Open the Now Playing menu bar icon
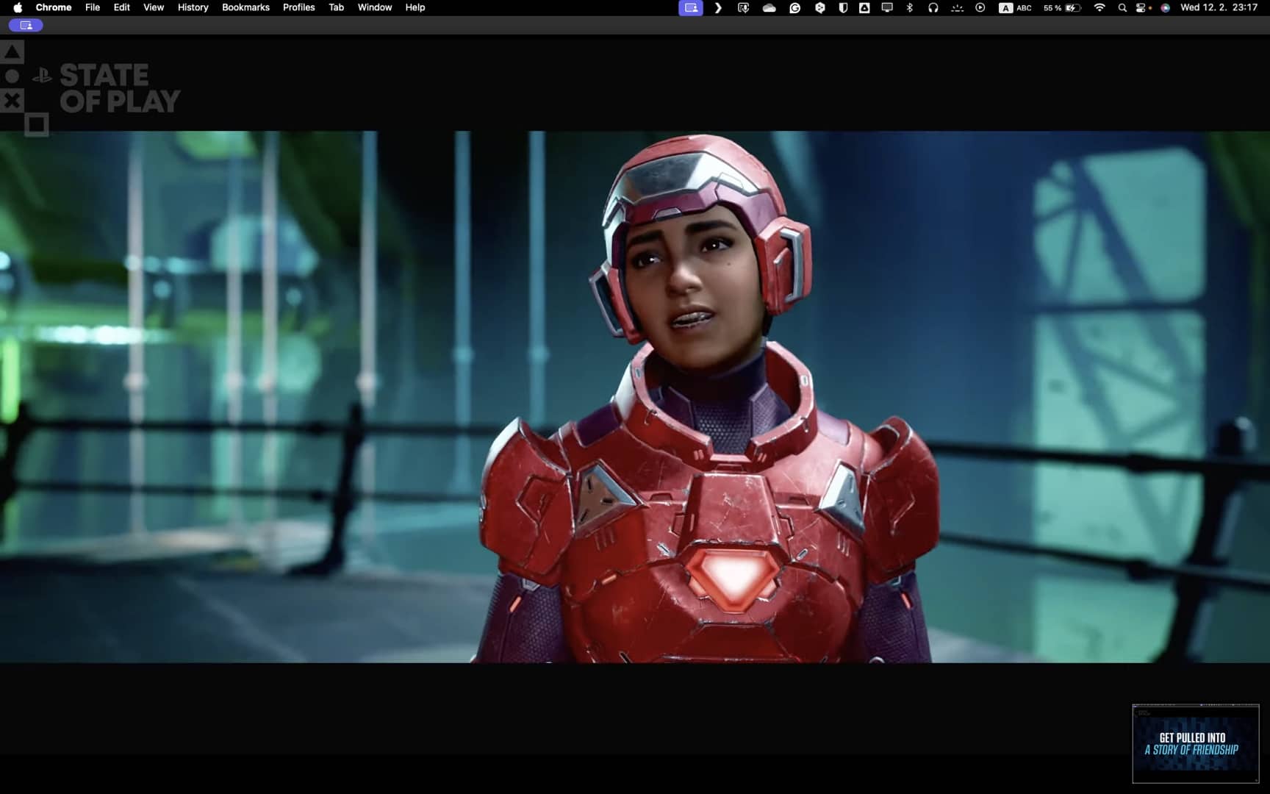Image resolution: width=1270 pixels, height=794 pixels. (x=980, y=7)
